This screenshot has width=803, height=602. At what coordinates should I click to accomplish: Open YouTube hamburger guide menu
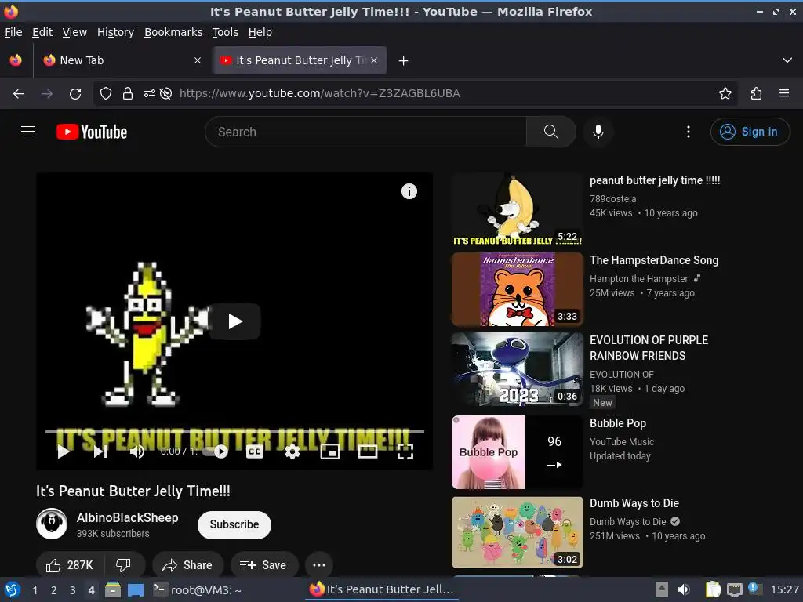[28, 132]
